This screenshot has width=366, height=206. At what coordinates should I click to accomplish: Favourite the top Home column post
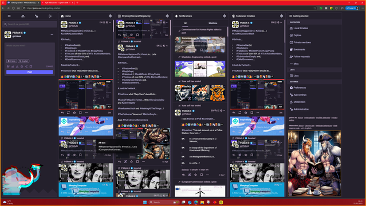click(74, 113)
